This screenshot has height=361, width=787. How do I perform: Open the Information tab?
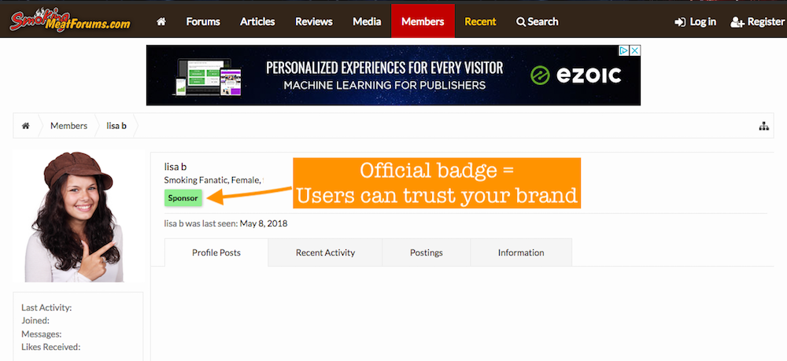pyautogui.click(x=521, y=252)
